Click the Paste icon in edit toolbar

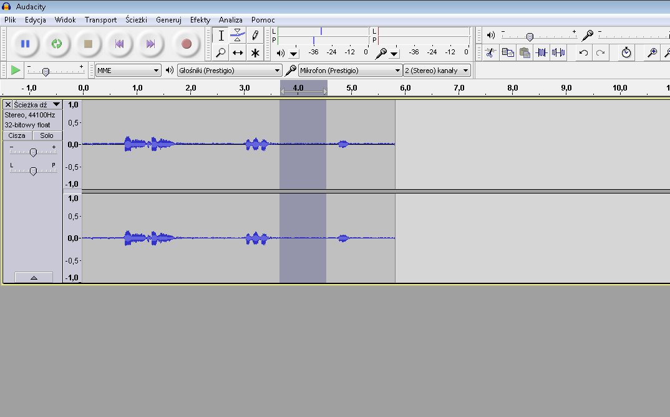tap(525, 52)
